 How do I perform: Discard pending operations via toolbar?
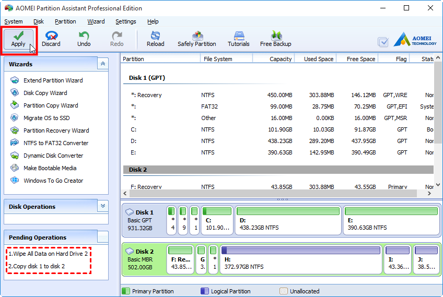point(51,39)
